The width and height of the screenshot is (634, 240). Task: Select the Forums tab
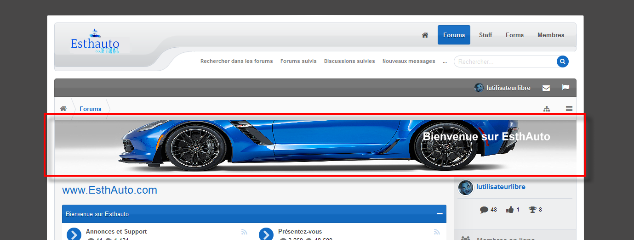click(454, 35)
